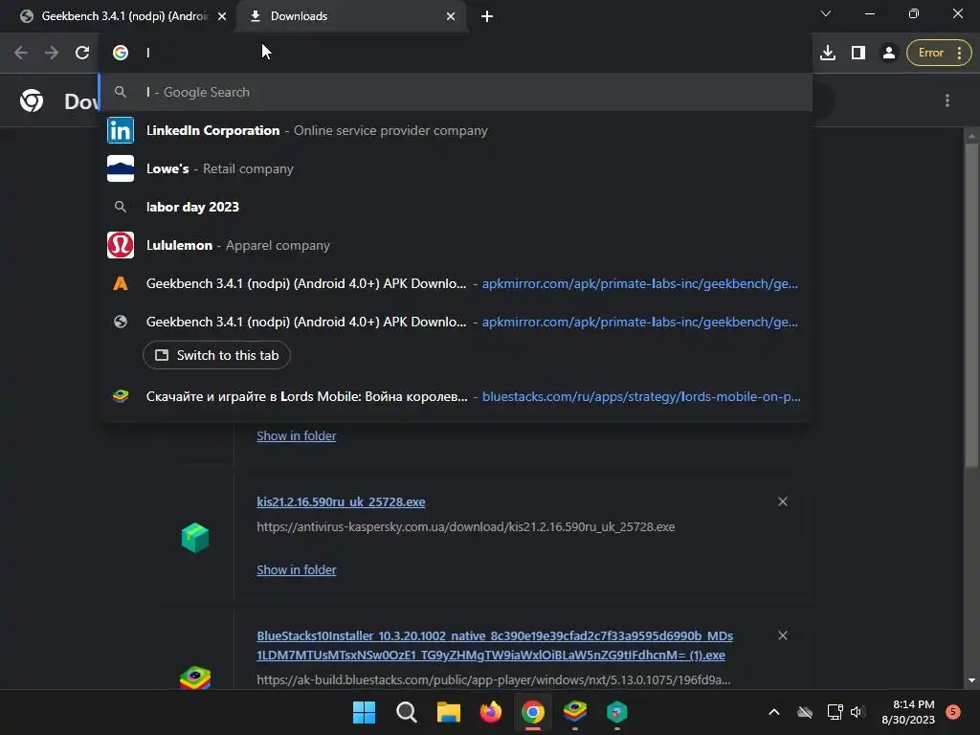Click the cloud sync tray icon
This screenshot has width=980, height=735.
pos(805,712)
